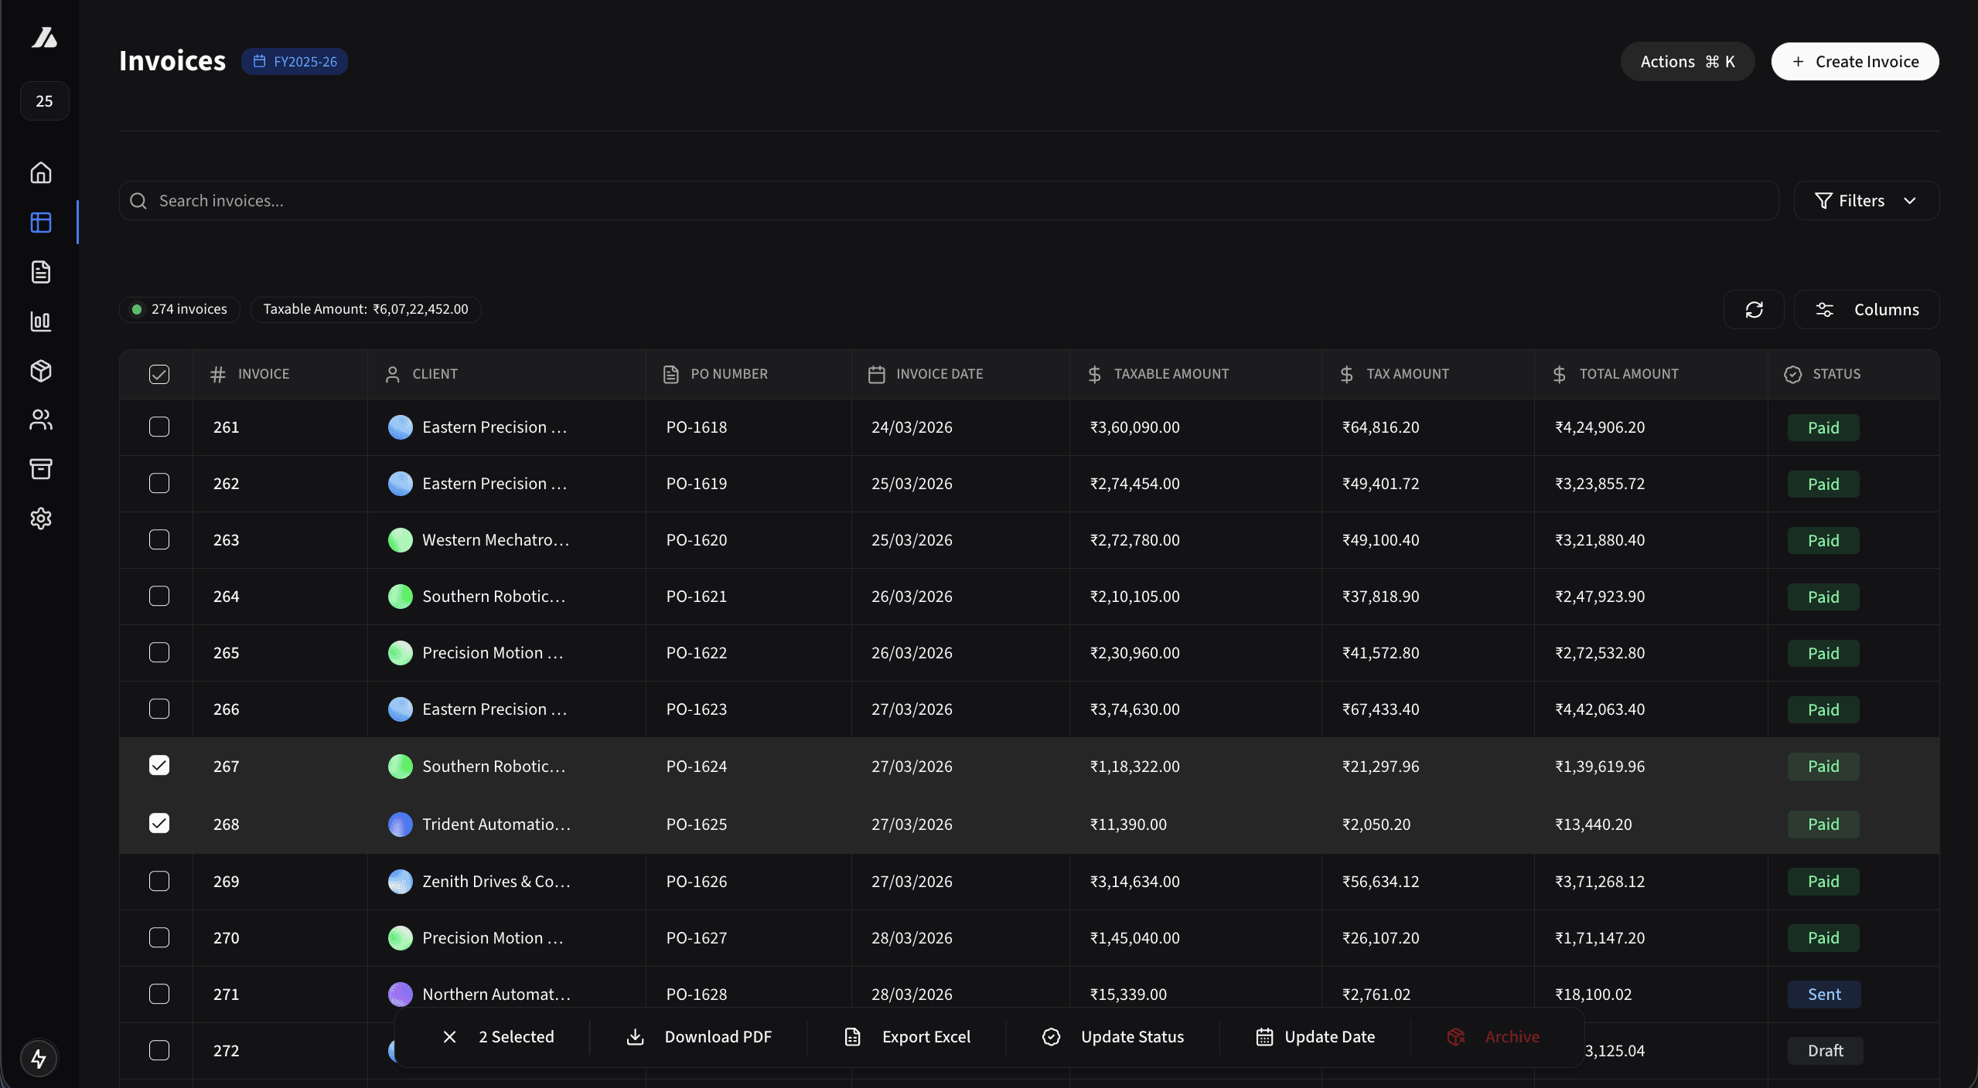Open the archive box sidebar icon

pyautogui.click(x=41, y=469)
